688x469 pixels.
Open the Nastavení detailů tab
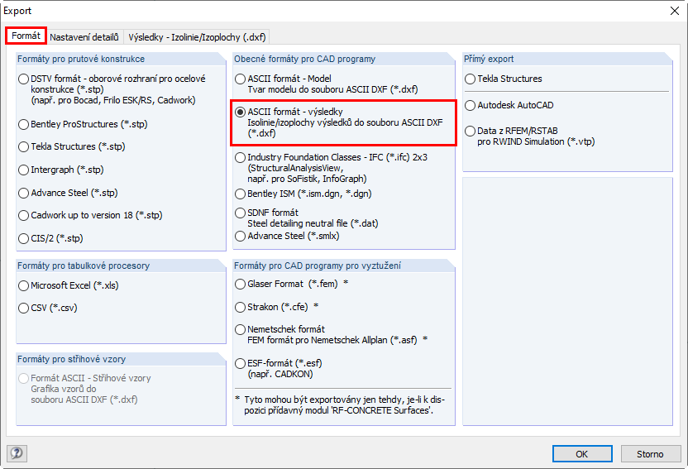click(84, 37)
